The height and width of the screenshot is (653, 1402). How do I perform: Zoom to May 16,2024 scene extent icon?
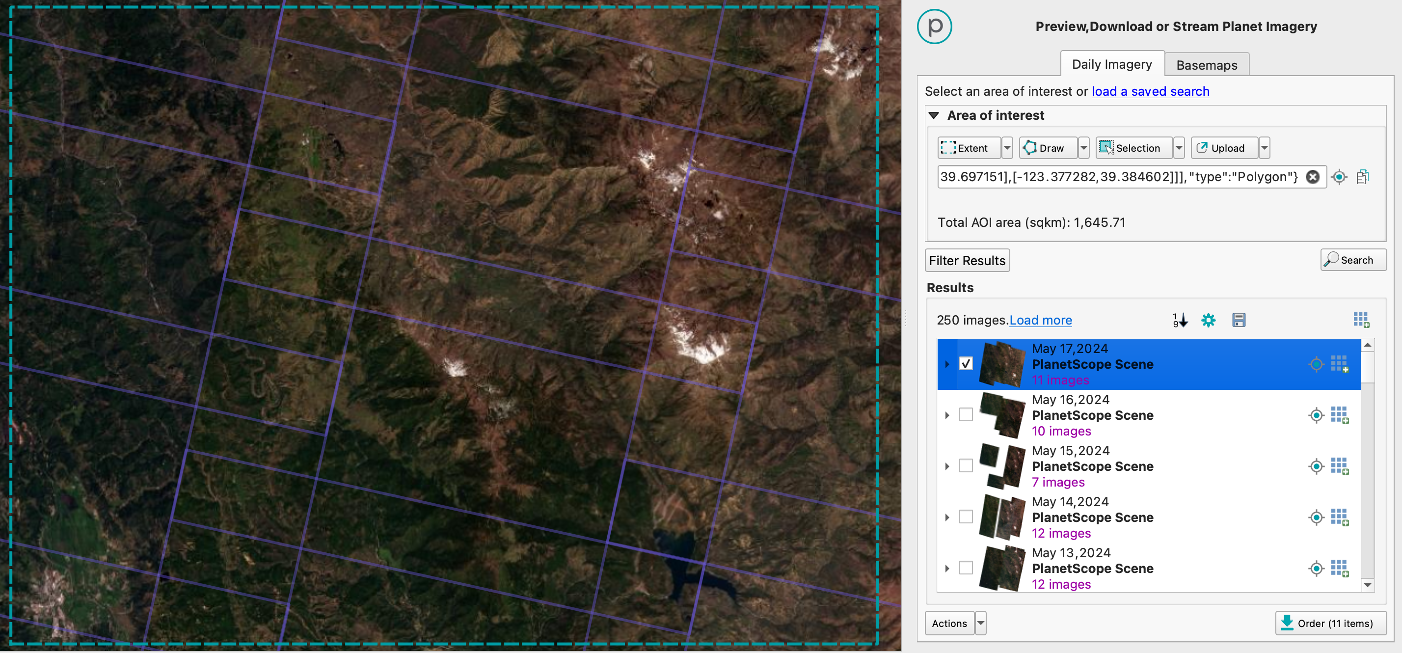[x=1316, y=415]
